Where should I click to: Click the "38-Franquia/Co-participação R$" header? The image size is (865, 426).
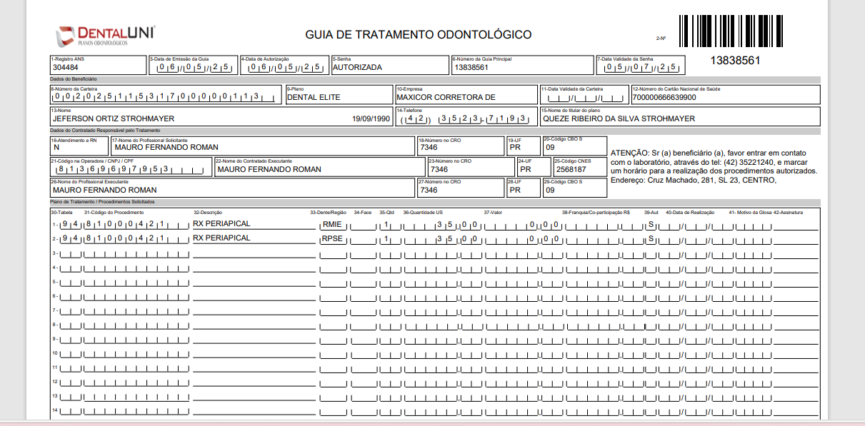coord(596,213)
